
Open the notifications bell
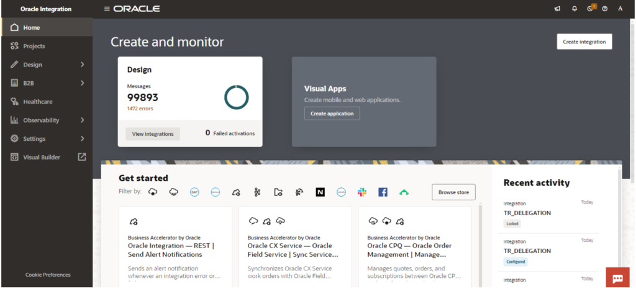point(574,9)
